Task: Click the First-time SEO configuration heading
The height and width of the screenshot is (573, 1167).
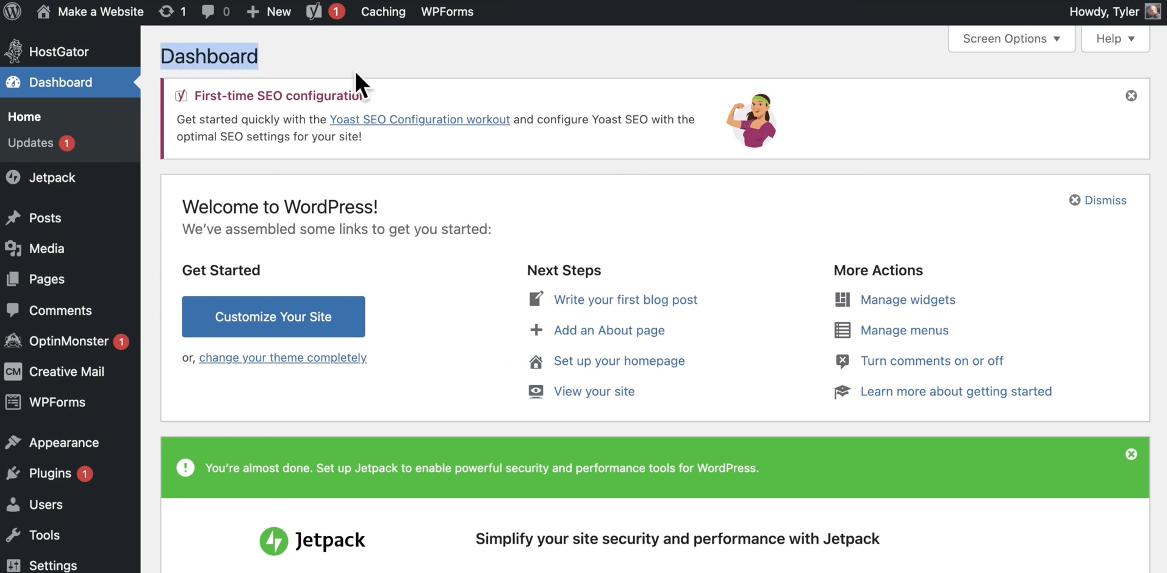Action: point(279,96)
